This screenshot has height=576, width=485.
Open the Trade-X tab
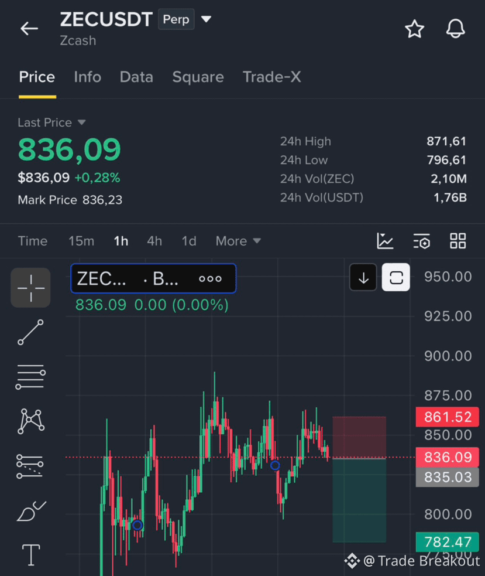pos(272,77)
